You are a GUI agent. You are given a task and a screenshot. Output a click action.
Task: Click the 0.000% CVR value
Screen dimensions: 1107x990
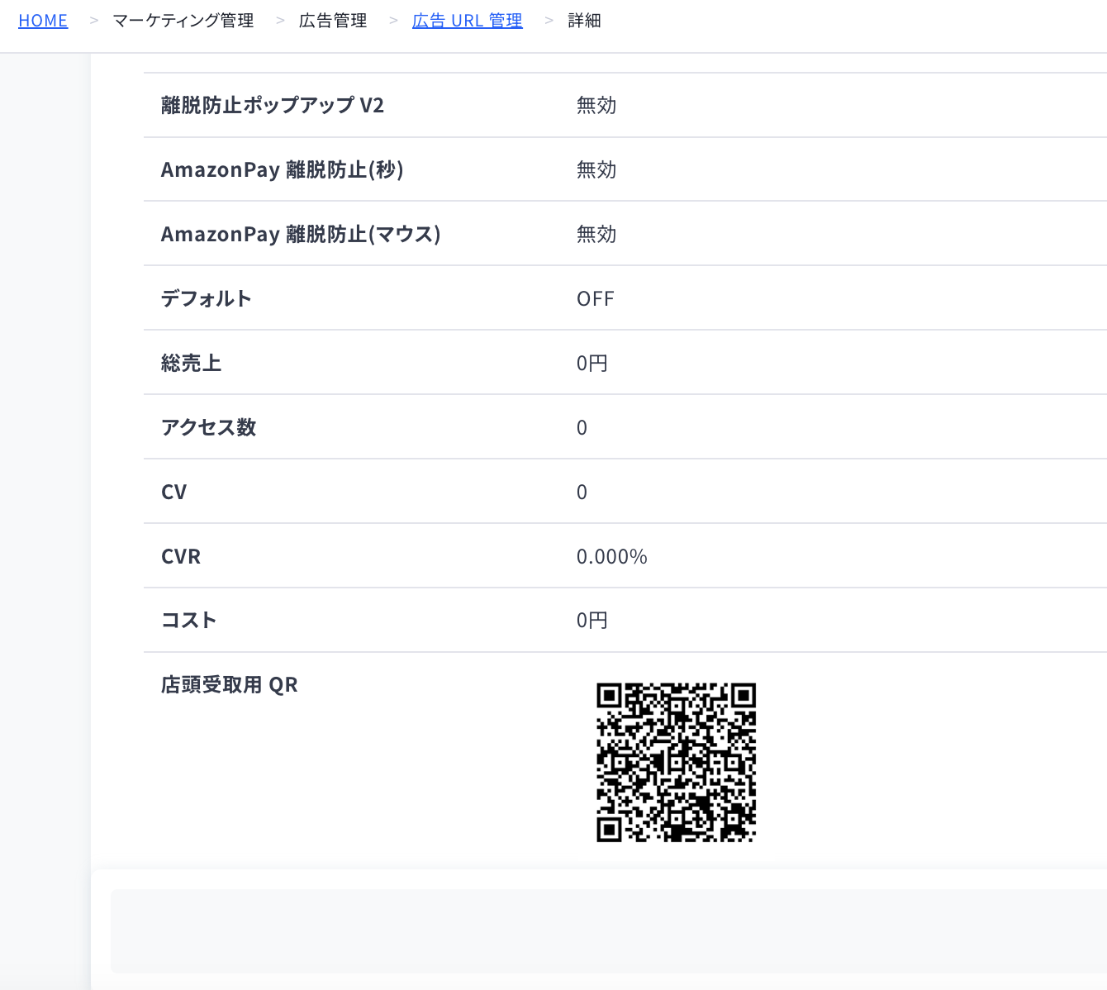pyautogui.click(x=612, y=556)
